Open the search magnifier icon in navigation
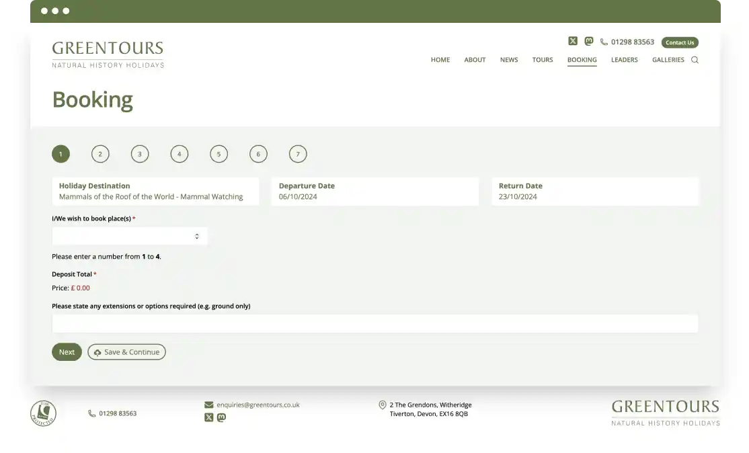The width and height of the screenshot is (749, 453). (695, 60)
